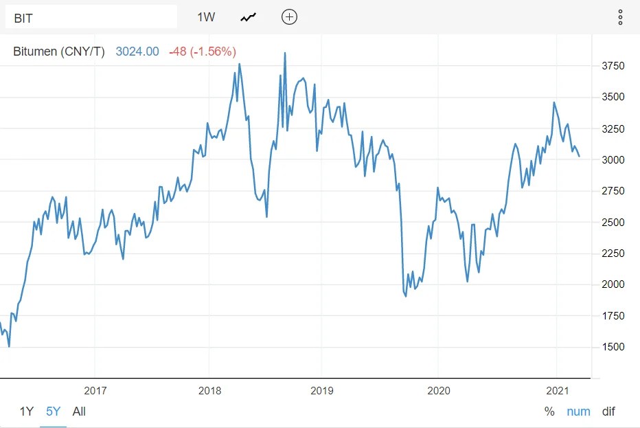Switch to dif display mode
This screenshot has width=640, height=428.
[x=608, y=411]
